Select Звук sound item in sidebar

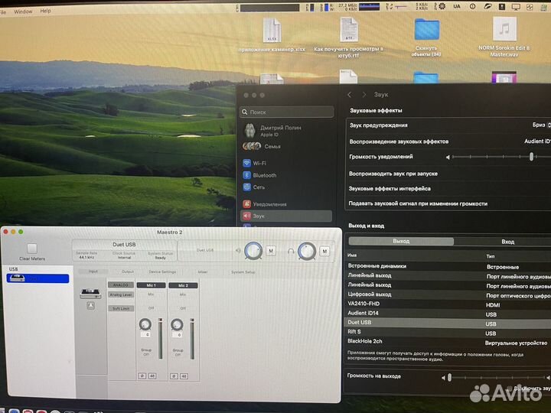(286, 216)
